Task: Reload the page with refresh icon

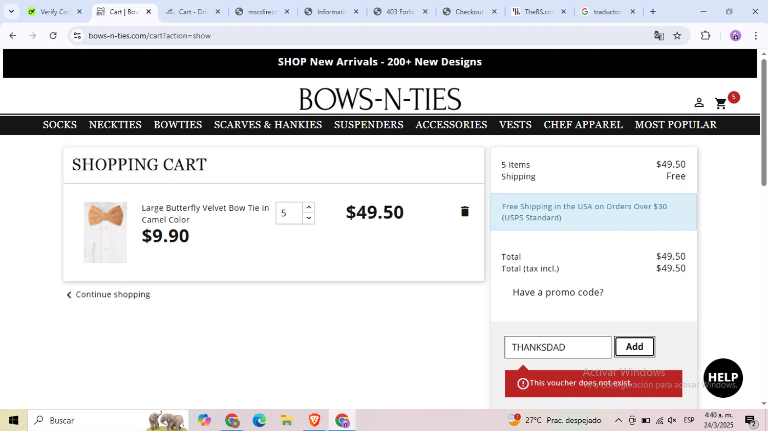Action: tap(53, 36)
